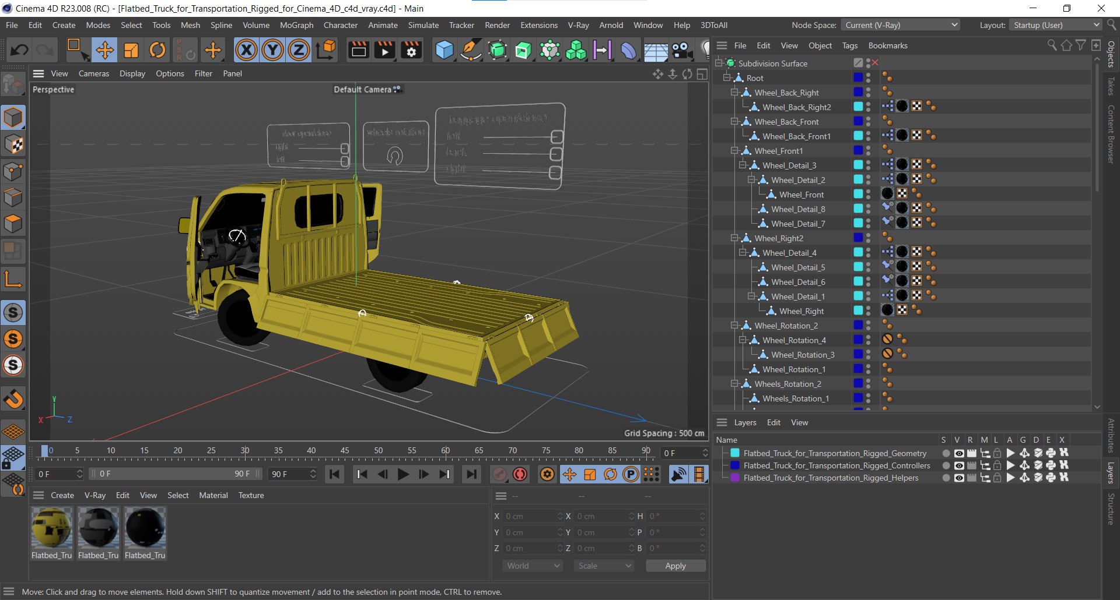The height and width of the screenshot is (600, 1120).
Task: Toggle Z axis lock
Action: (x=299, y=50)
